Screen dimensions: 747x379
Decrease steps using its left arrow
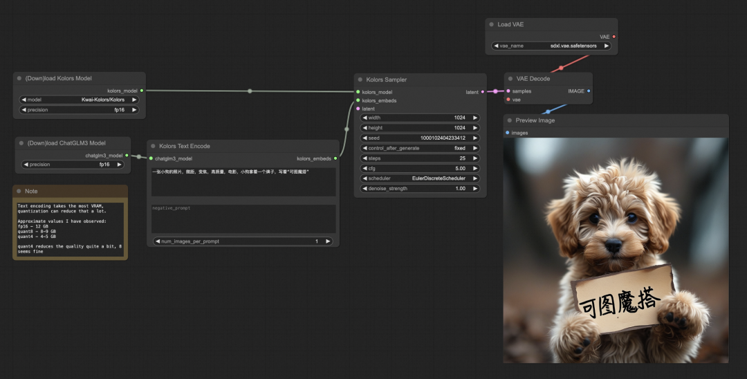pos(365,158)
